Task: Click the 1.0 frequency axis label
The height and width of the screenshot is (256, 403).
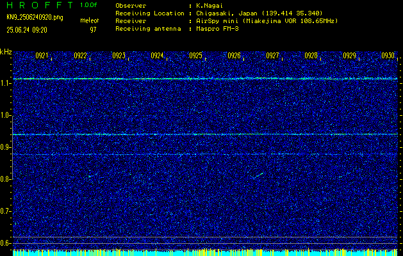Action: pos(5,115)
